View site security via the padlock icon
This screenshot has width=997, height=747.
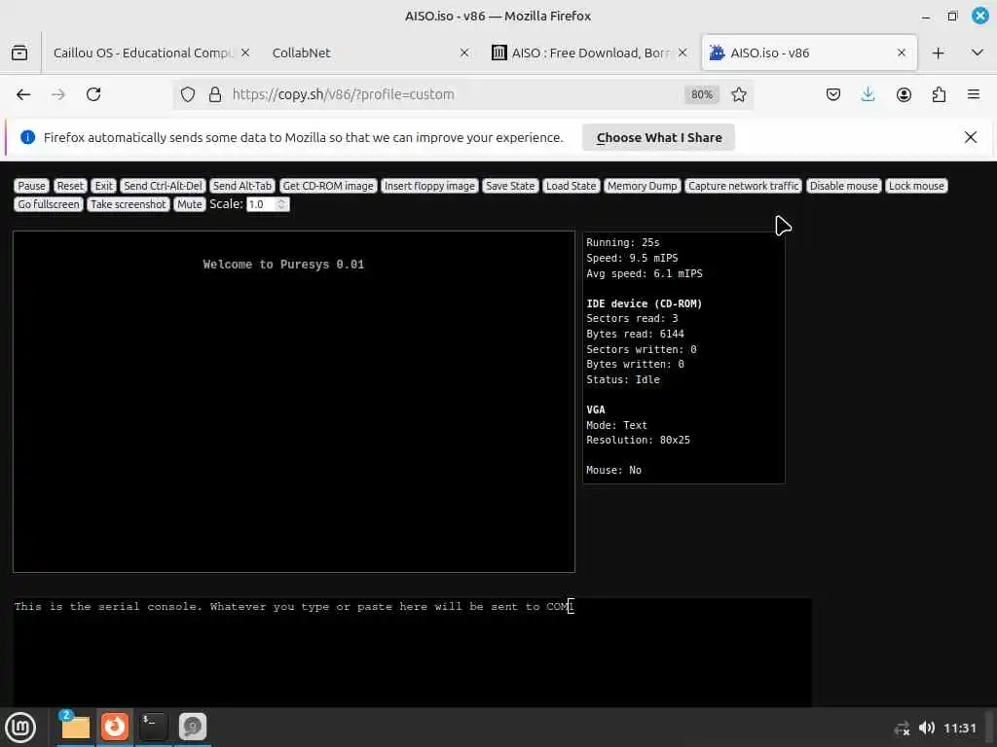click(215, 94)
